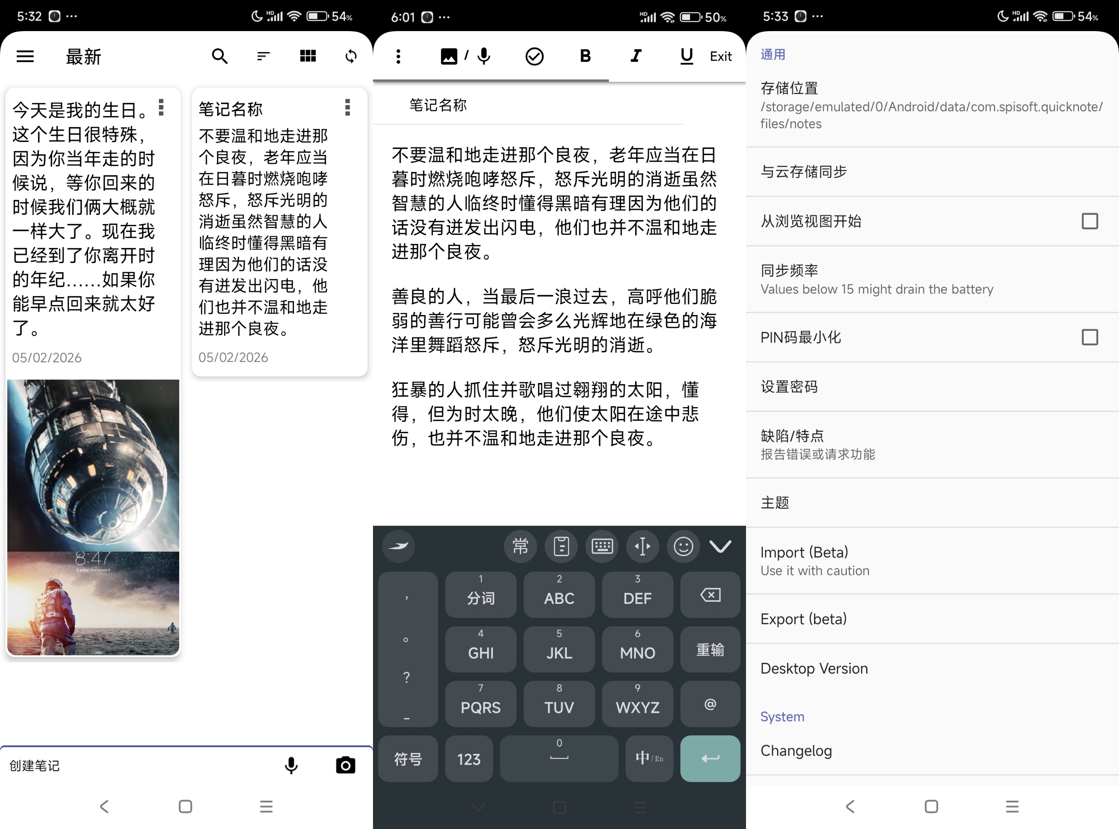Open the sort order icon
Viewport: 1119px width, 829px height.
coord(264,56)
